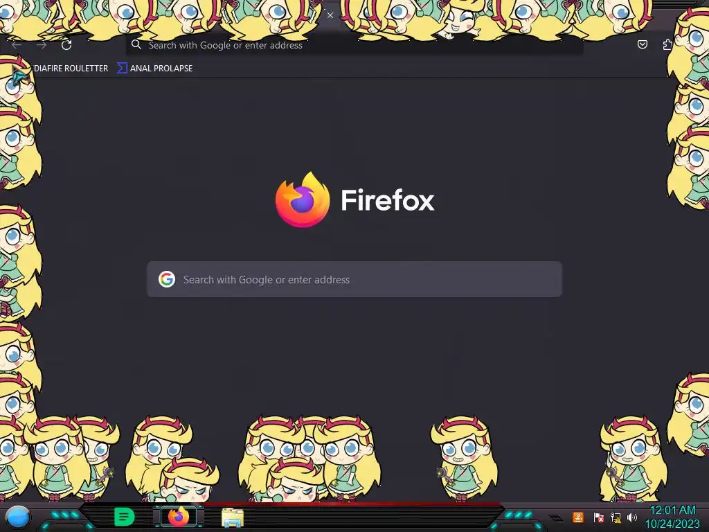Viewport: 709px width, 532px height.
Task: Go back to the previous page
Action: (x=17, y=45)
